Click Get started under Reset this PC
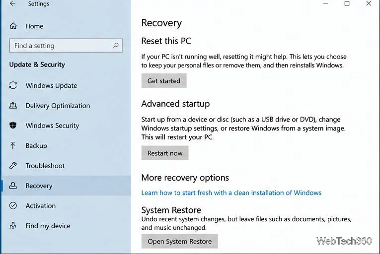The height and width of the screenshot is (254, 380). [164, 81]
